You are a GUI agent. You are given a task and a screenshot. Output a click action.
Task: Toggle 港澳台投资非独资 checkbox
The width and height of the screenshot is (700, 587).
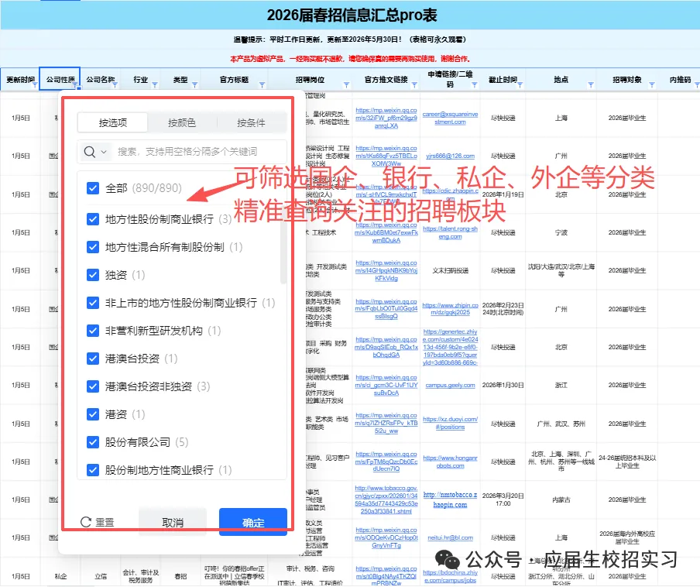click(93, 386)
